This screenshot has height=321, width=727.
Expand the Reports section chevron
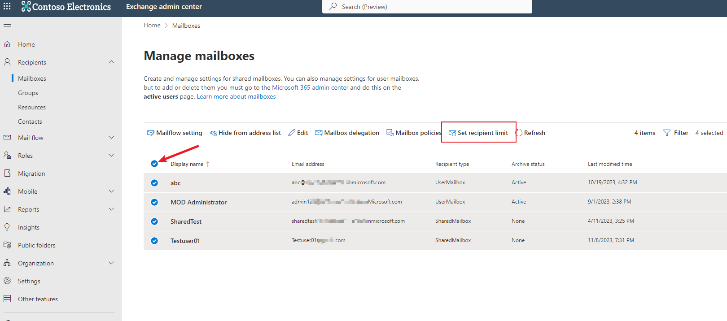tap(111, 209)
